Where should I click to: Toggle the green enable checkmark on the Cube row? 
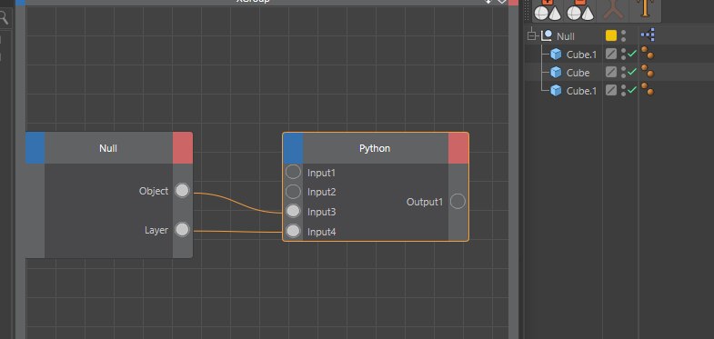(632, 72)
